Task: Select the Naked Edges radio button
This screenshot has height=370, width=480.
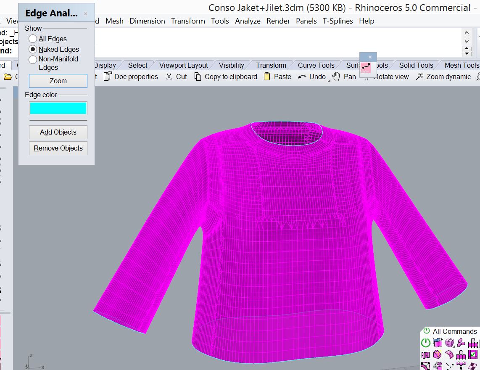Action: (x=33, y=49)
